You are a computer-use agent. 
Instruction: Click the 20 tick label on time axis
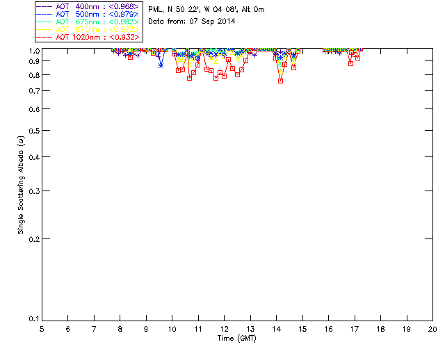432,329
